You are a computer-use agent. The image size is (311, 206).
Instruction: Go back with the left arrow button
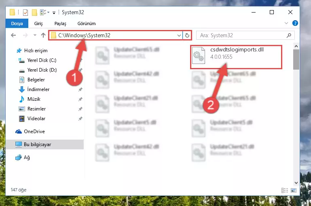(13, 35)
